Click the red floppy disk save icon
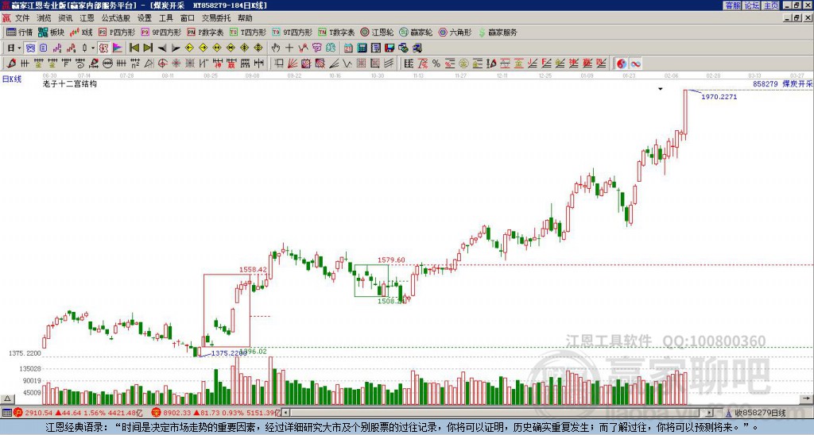 390,48
